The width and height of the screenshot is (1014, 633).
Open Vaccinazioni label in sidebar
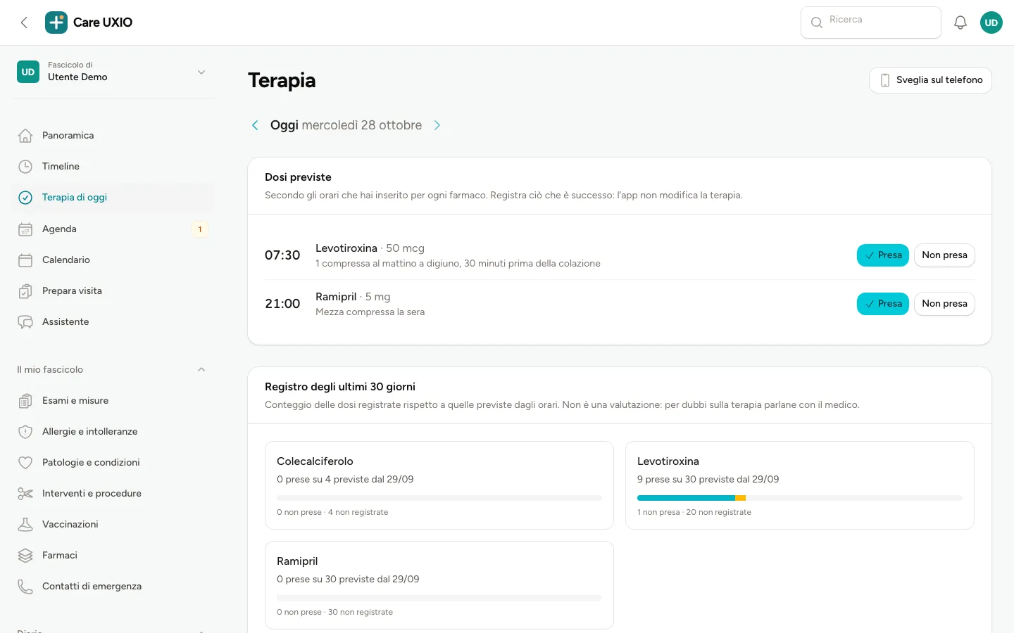coord(70,525)
